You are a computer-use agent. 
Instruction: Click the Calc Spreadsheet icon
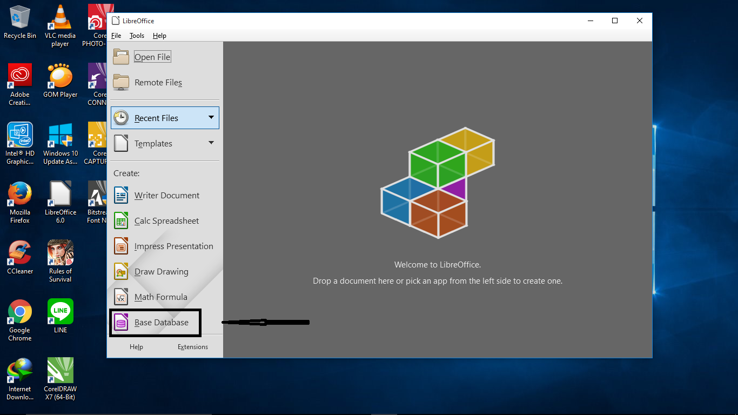click(x=121, y=220)
